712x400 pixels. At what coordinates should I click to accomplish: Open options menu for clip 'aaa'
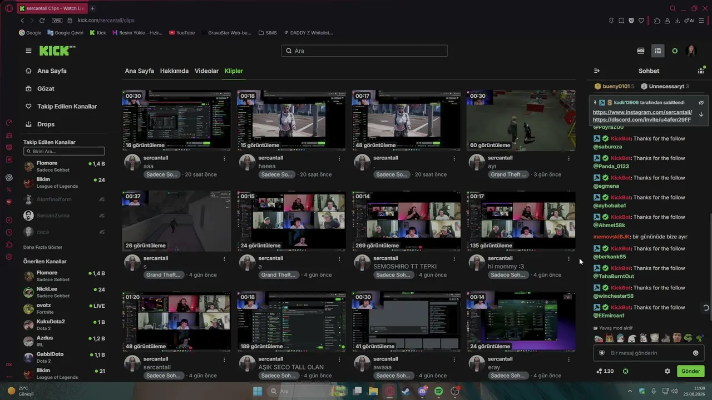224,158
